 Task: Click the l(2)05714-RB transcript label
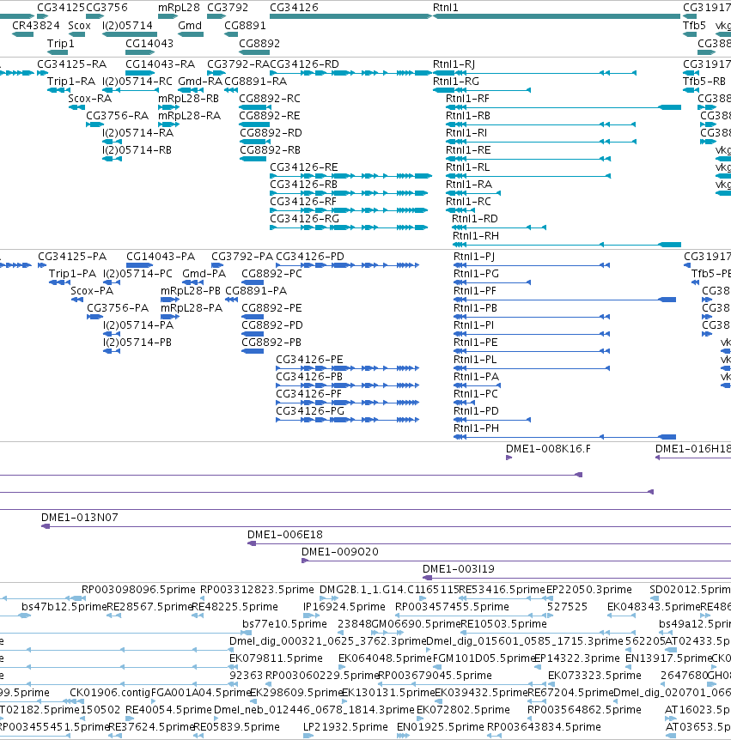click(x=137, y=150)
